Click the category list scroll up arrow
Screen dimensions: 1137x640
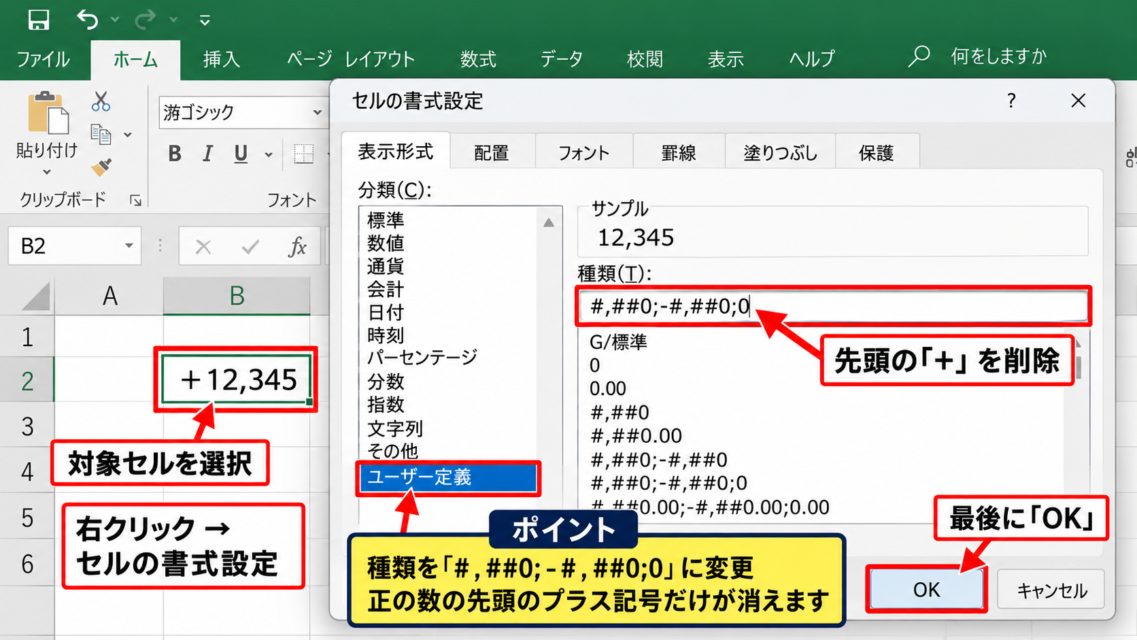tap(549, 222)
